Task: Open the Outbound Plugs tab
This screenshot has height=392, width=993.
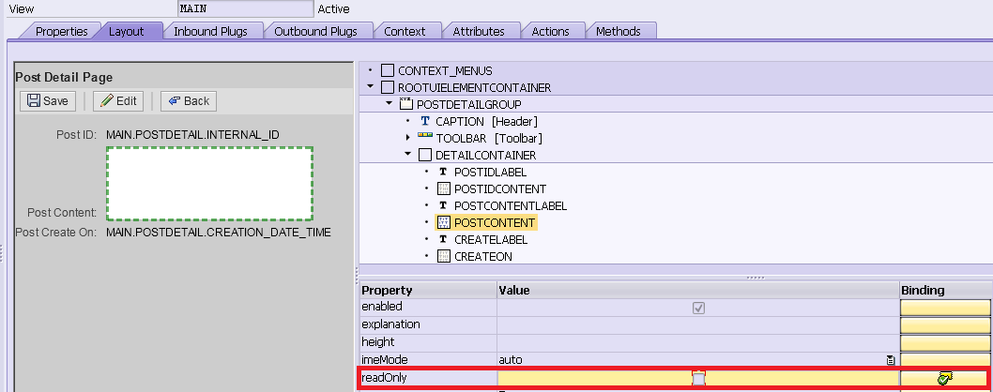Action: (x=316, y=31)
